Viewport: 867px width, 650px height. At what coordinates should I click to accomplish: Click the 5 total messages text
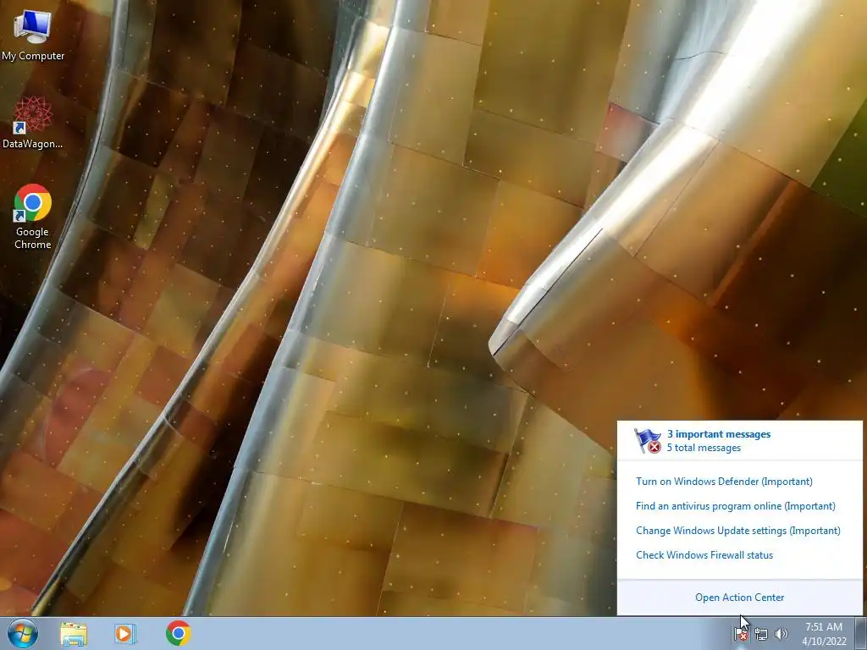coord(704,448)
